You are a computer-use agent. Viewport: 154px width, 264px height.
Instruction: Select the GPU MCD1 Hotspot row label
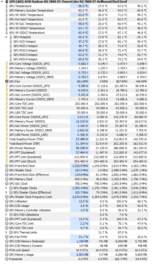(25, 46)
